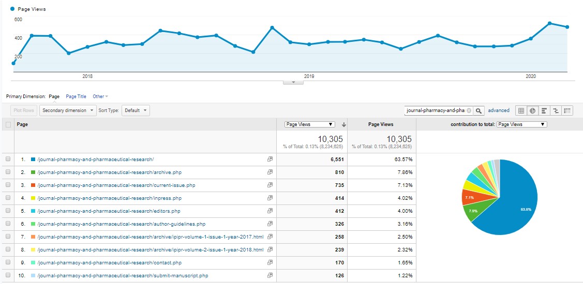Open the pivot table view icon
The height and width of the screenshot is (284, 583).
point(567,111)
